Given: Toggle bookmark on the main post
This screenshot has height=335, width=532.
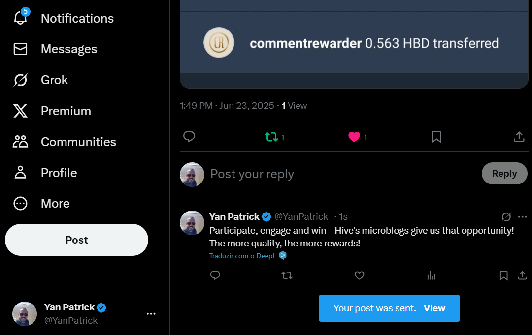Looking at the screenshot, I should click(436, 137).
